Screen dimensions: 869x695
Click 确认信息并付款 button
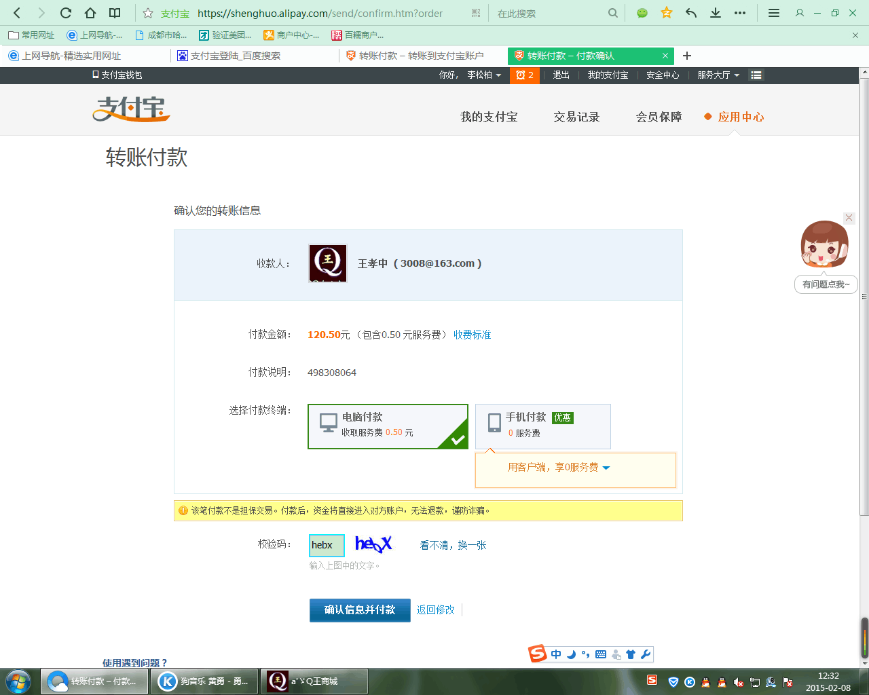360,609
